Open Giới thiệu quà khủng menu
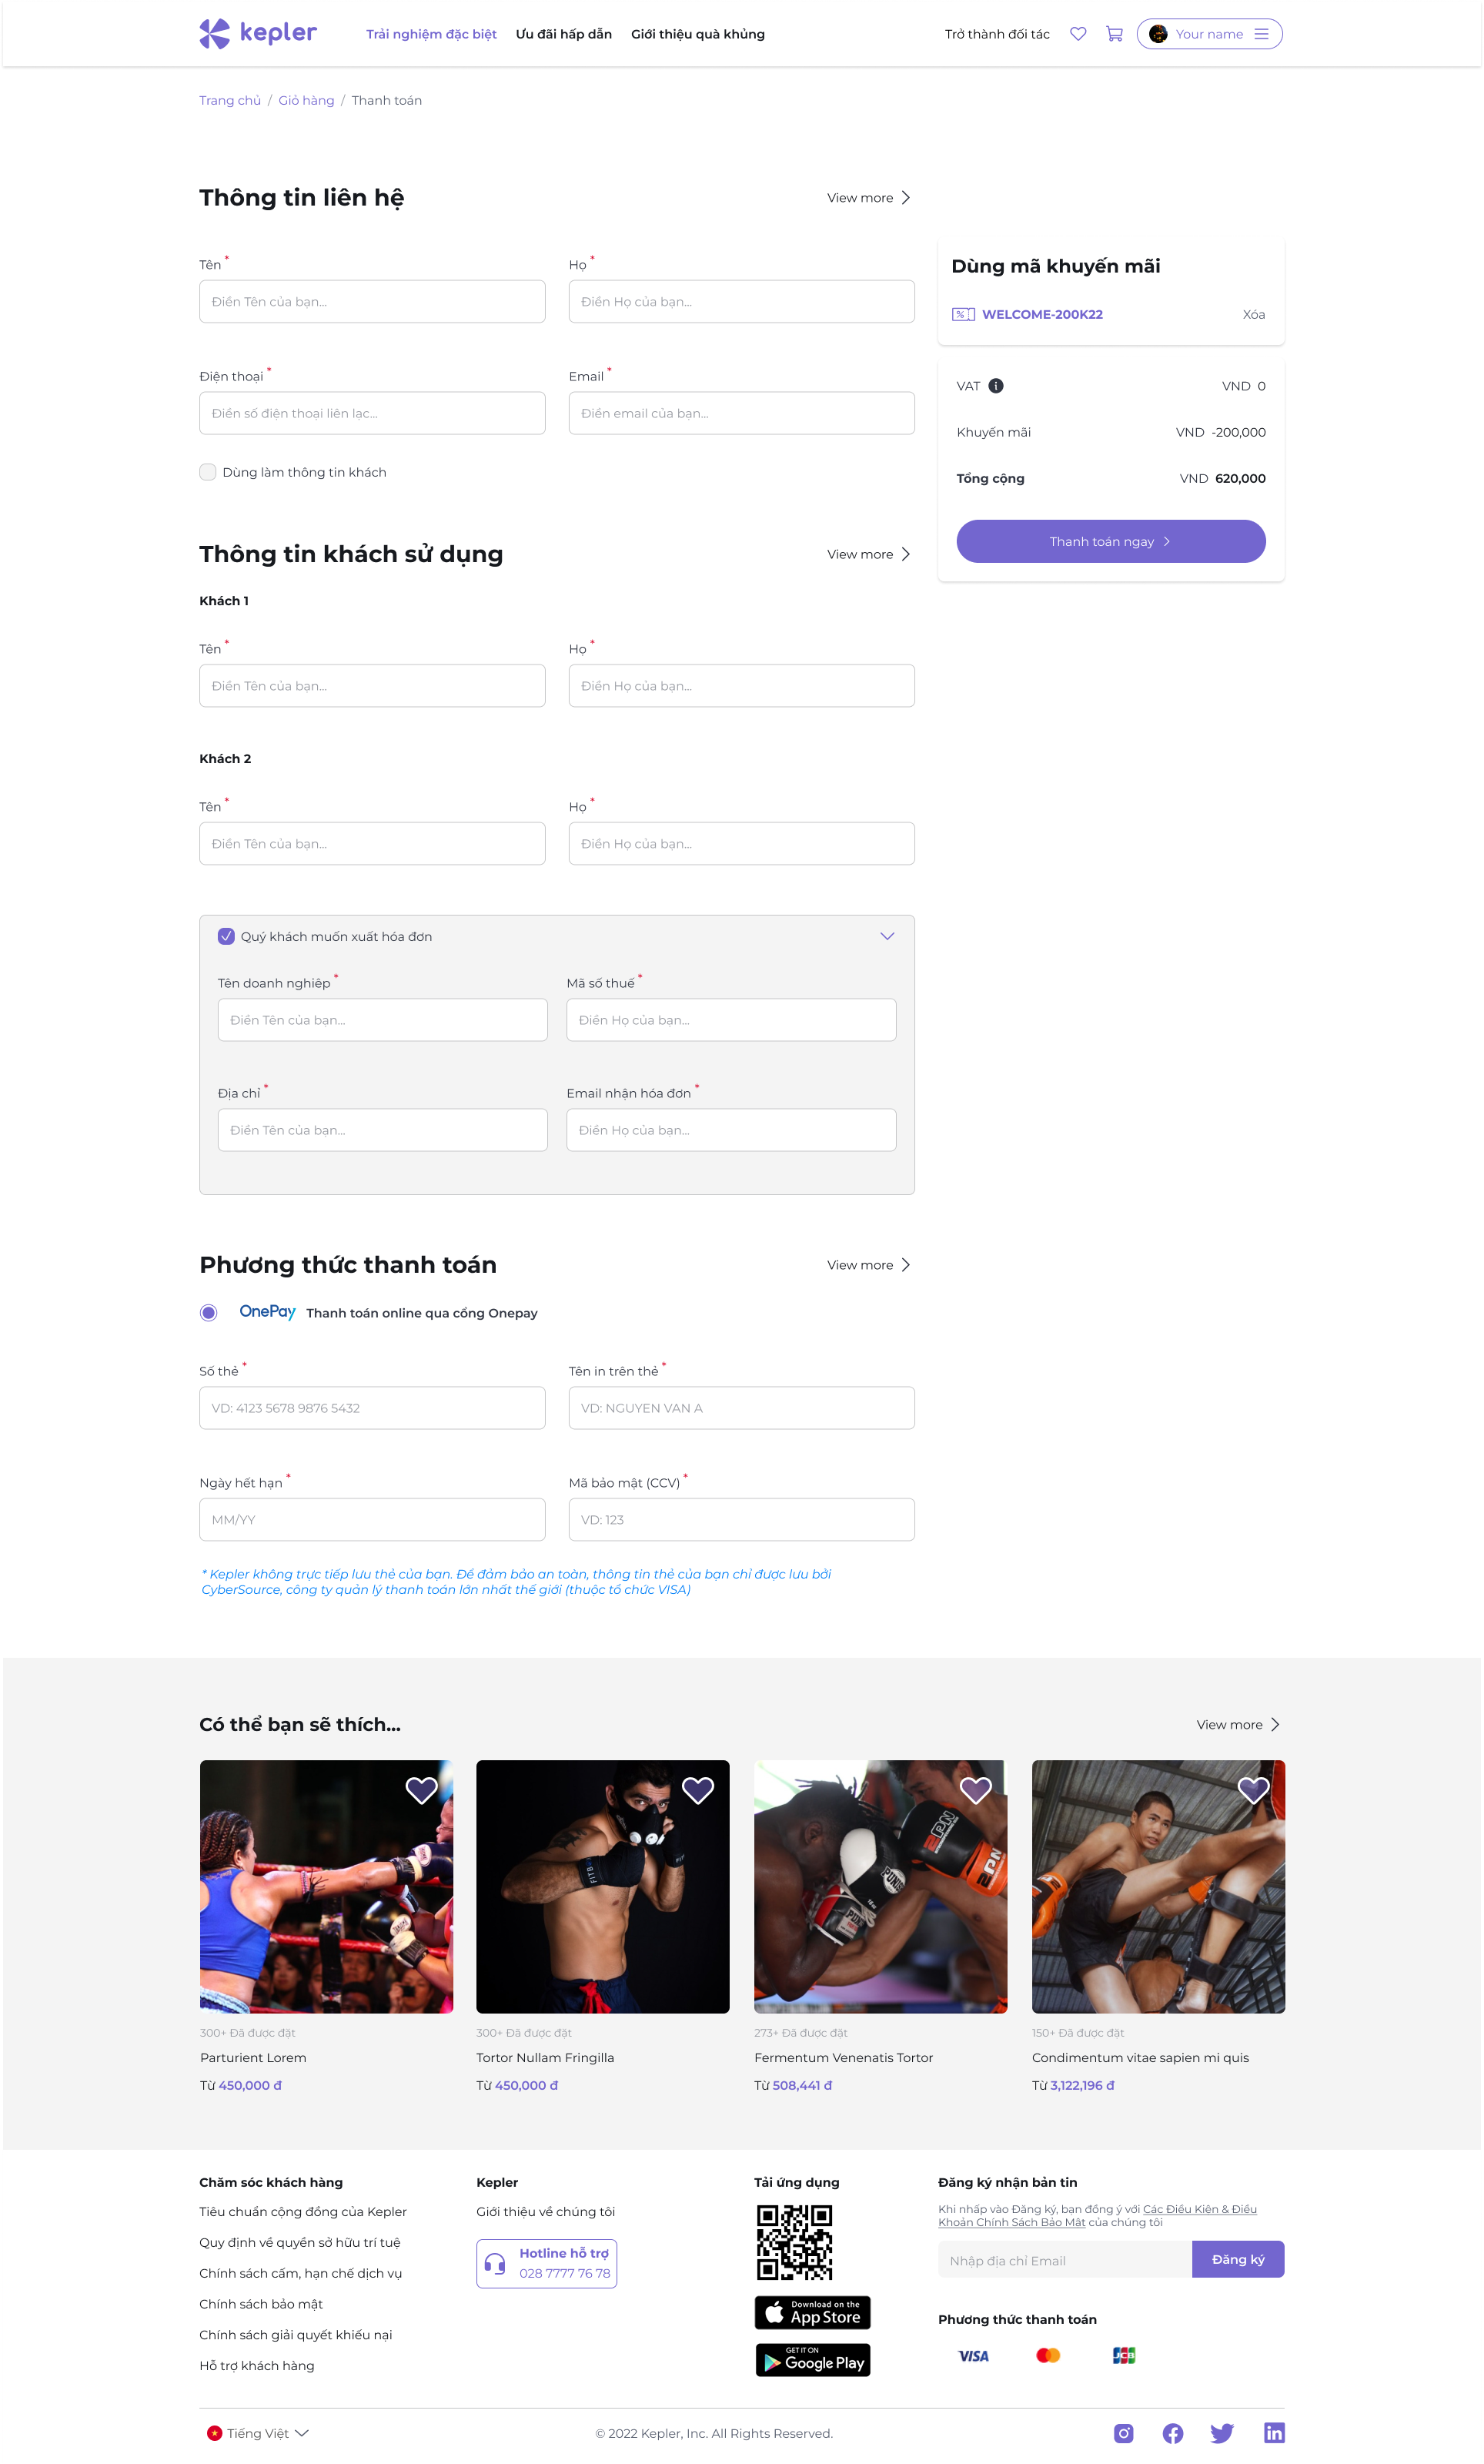The image size is (1484, 2464). tap(697, 34)
